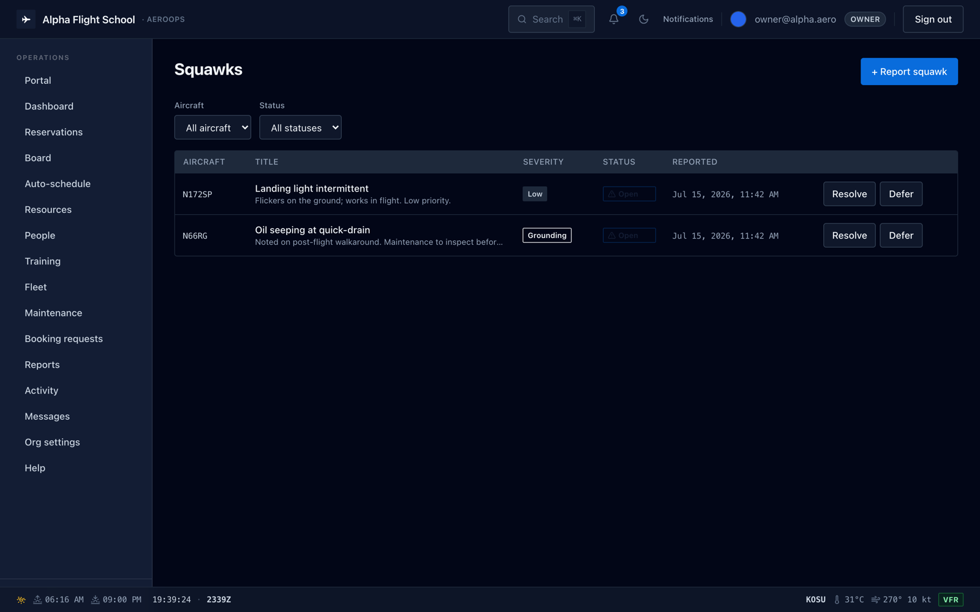Image resolution: width=980 pixels, height=612 pixels.
Task: Click the Report squawk button
Action: (909, 72)
